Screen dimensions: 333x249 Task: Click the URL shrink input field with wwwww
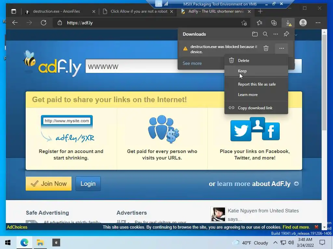[132, 66]
